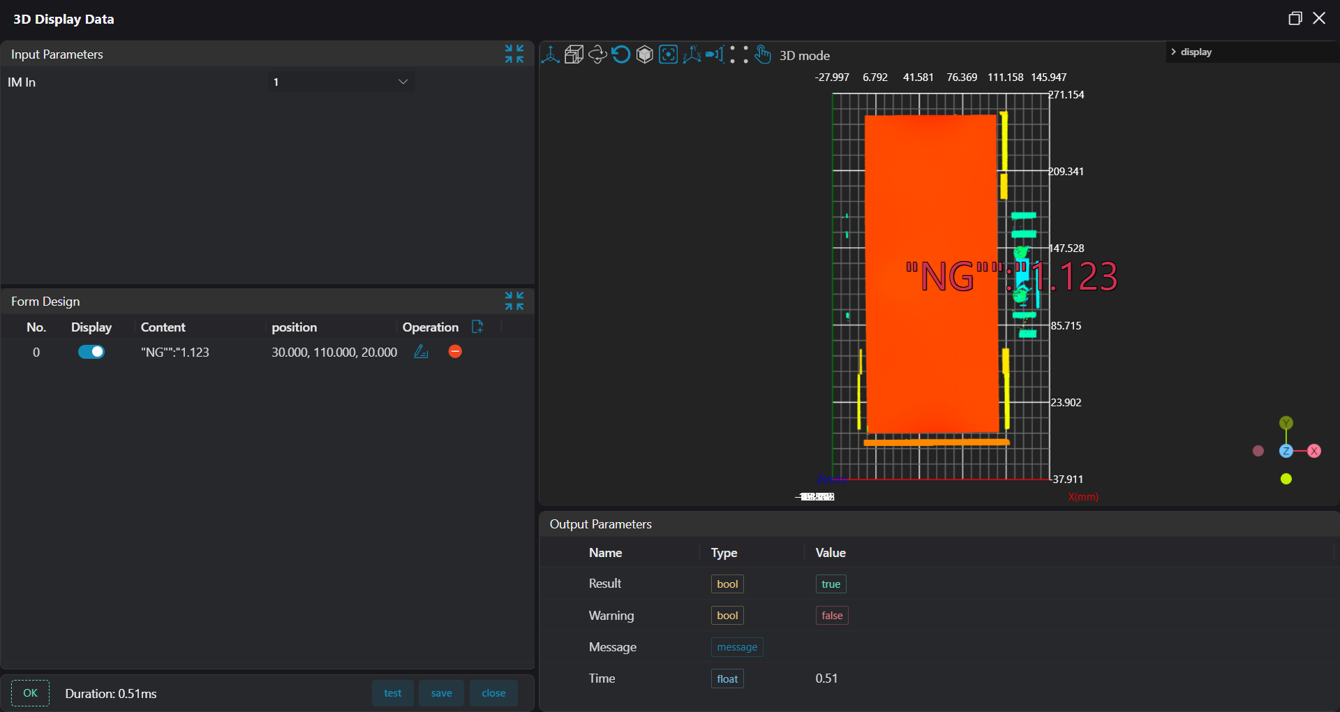Viewport: 1340px width, 712px height.
Task: Toggle the wireframe bounding box icon
Action: pos(574,55)
